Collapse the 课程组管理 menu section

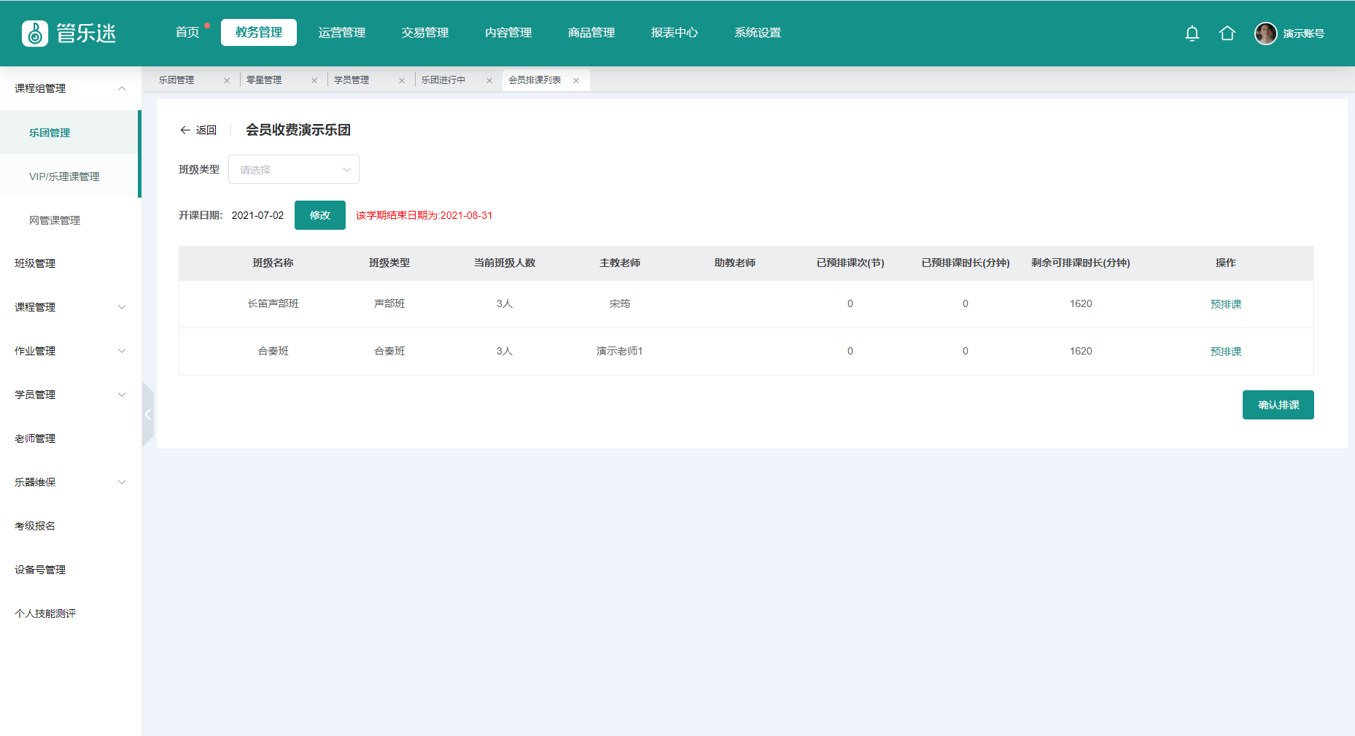[122, 88]
